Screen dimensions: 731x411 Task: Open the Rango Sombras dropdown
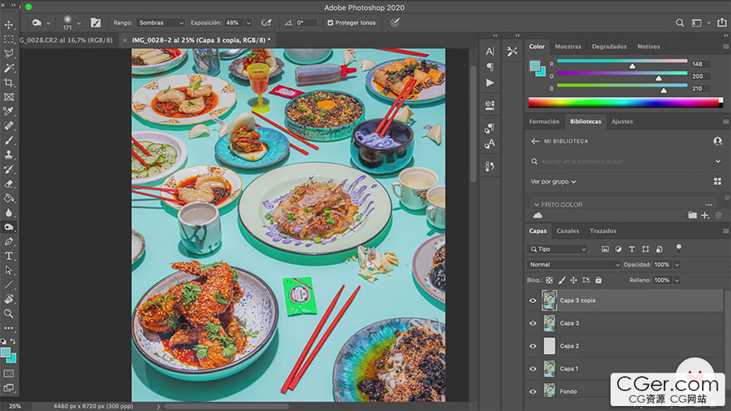pyautogui.click(x=161, y=23)
